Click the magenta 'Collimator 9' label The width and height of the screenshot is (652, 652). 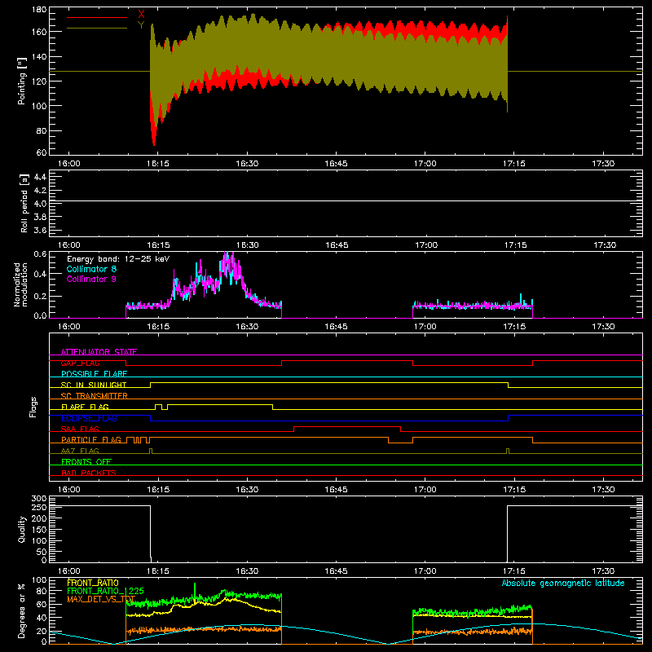click(91, 279)
